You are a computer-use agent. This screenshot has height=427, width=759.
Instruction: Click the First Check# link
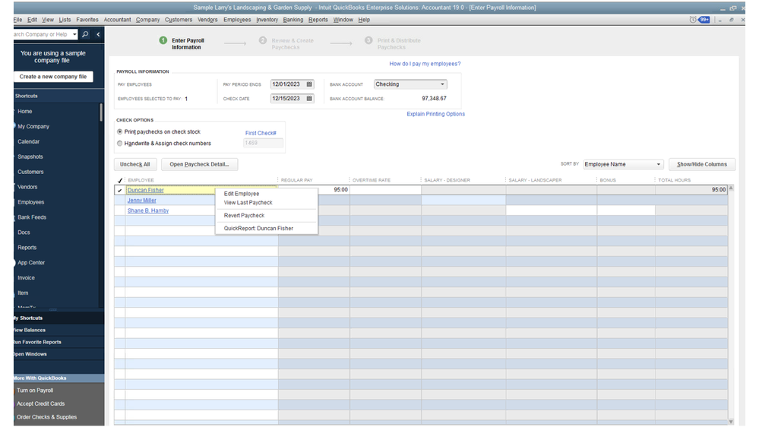[x=261, y=133]
